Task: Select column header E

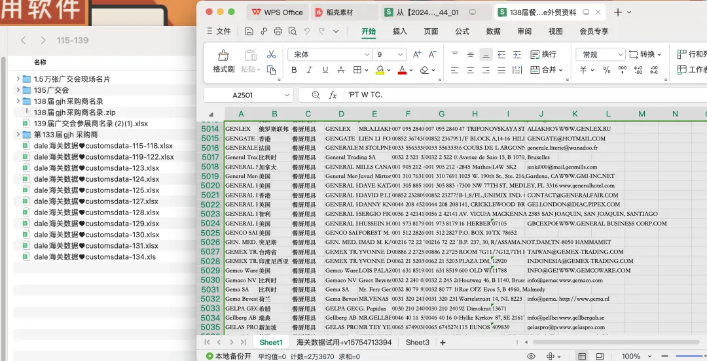Action: coord(374,114)
